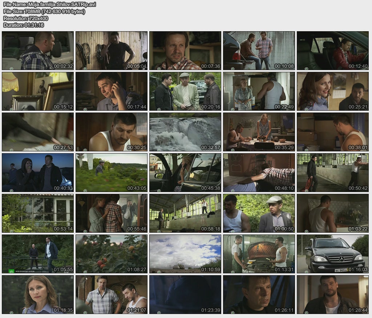Click the open car hood frame at 01:13:31

259,254
